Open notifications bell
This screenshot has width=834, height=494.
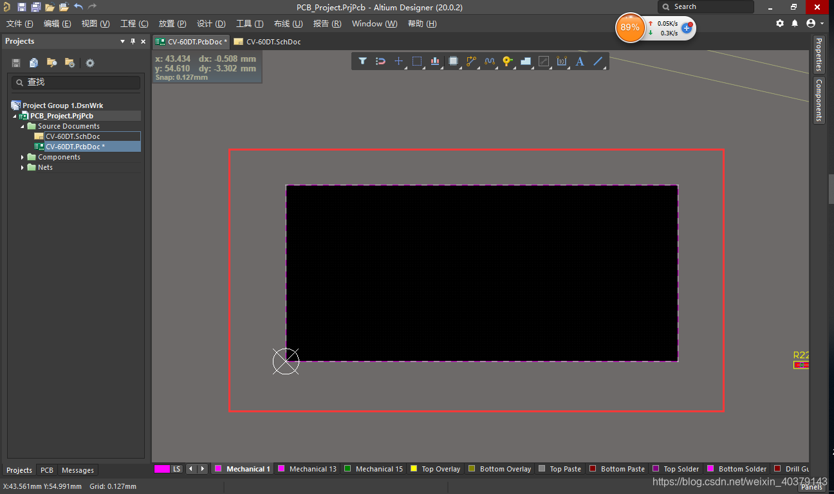[795, 23]
